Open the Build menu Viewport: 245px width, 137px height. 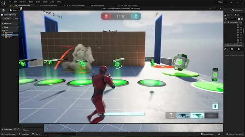(38, 2)
